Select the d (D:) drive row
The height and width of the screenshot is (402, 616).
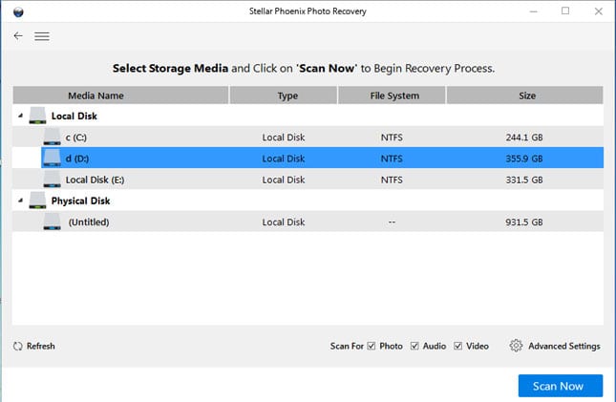287,159
